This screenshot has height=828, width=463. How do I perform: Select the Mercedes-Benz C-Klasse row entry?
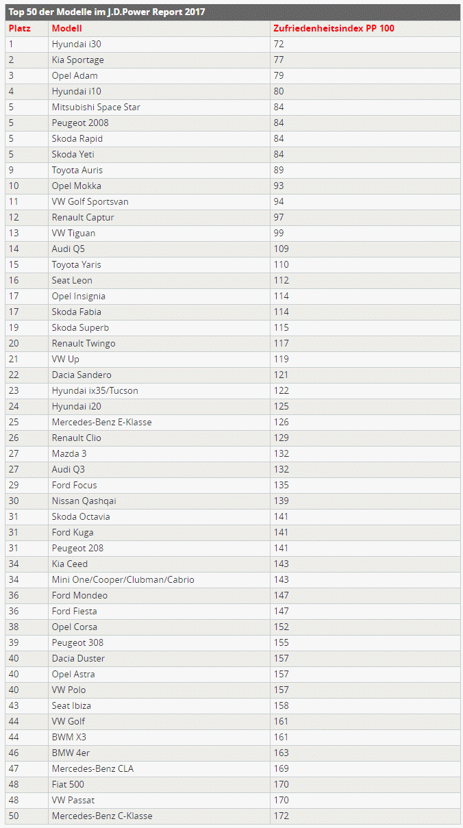point(102,816)
